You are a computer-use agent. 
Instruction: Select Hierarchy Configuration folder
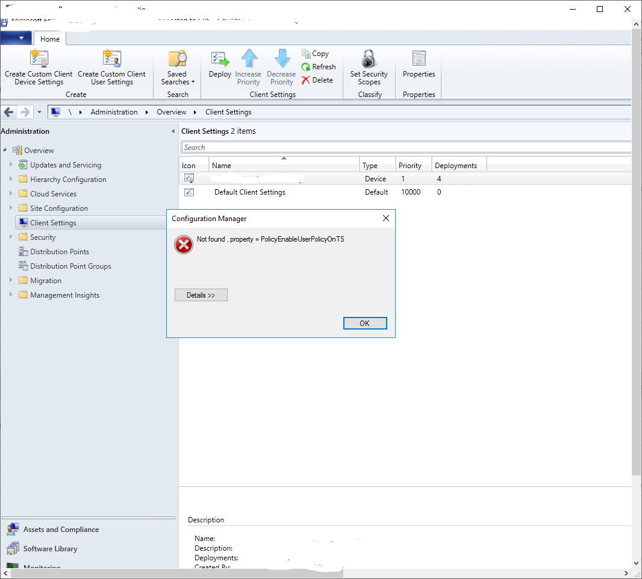[x=63, y=180]
